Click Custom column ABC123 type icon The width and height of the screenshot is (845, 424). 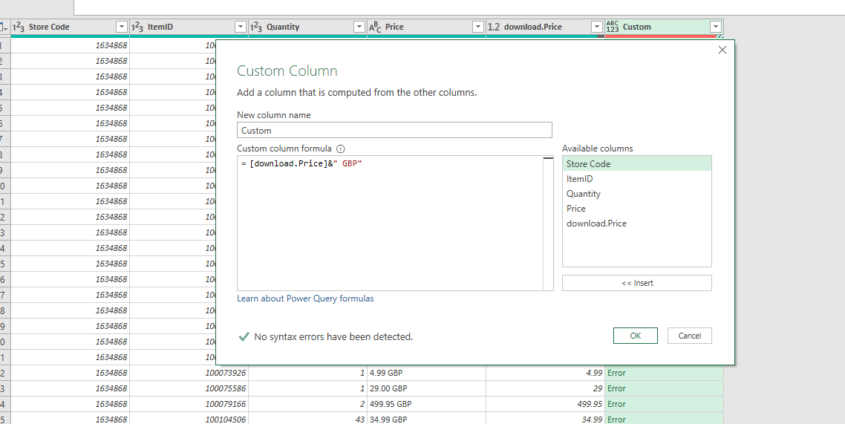(x=613, y=27)
